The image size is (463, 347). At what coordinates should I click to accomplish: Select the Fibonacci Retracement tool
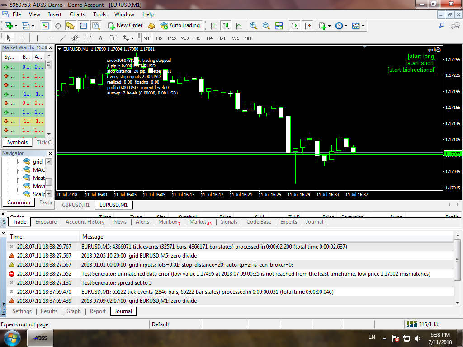point(88,38)
